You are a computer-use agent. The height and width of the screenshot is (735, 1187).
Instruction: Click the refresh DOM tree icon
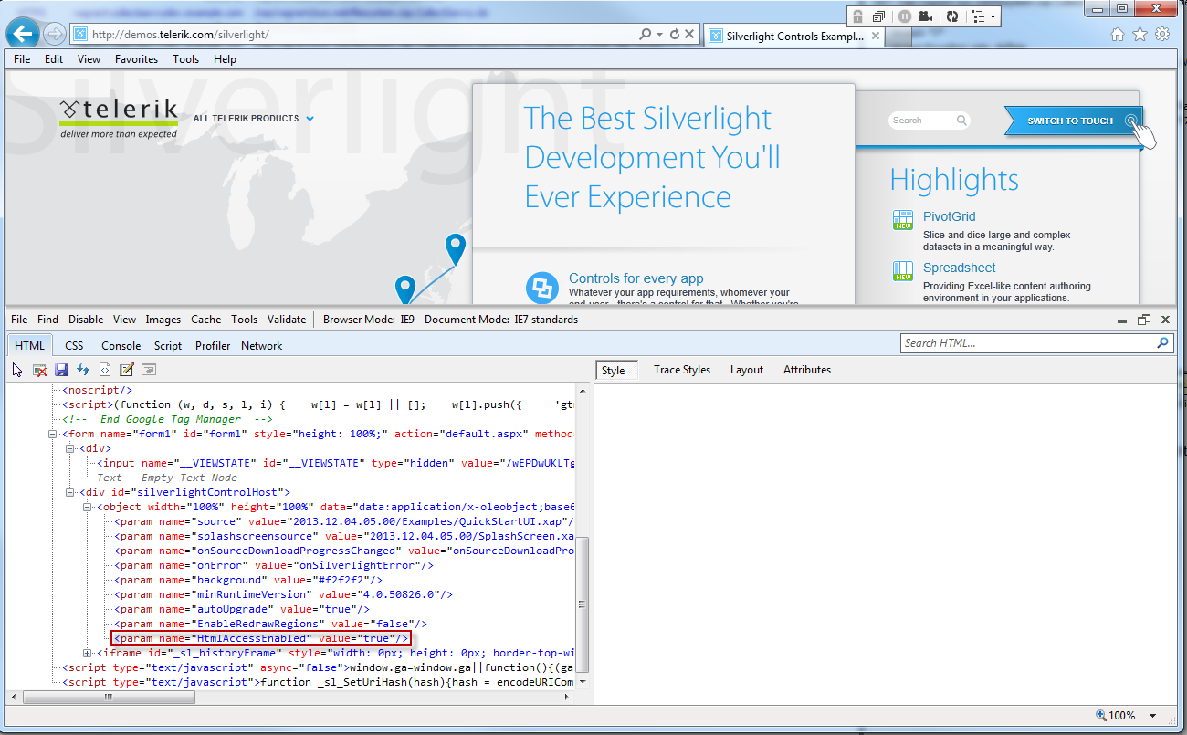tap(83, 370)
